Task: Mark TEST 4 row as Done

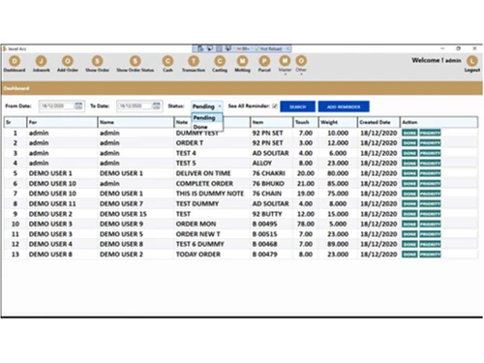Action: 409,153
